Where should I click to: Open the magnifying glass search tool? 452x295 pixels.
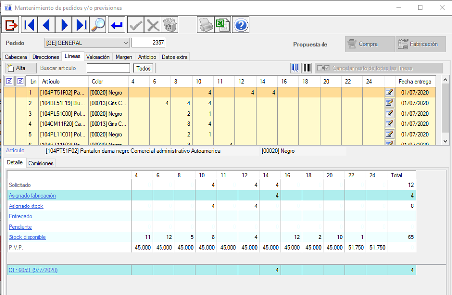99,25
